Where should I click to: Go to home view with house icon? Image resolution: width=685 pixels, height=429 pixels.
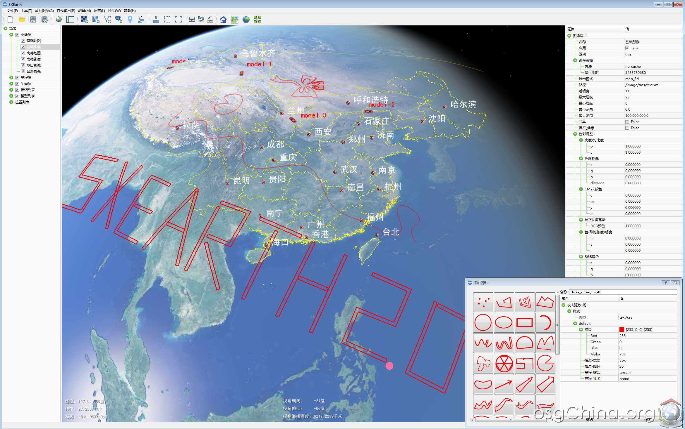(223, 20)
